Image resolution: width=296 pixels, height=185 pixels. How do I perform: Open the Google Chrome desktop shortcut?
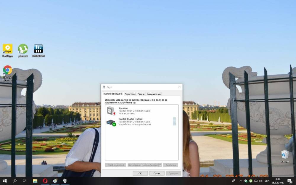click(x=7, y=73)
